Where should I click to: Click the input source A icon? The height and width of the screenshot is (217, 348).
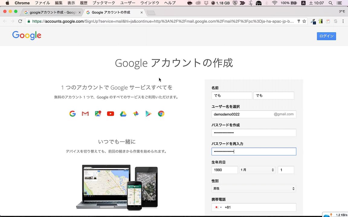click(x=303, y=3)
